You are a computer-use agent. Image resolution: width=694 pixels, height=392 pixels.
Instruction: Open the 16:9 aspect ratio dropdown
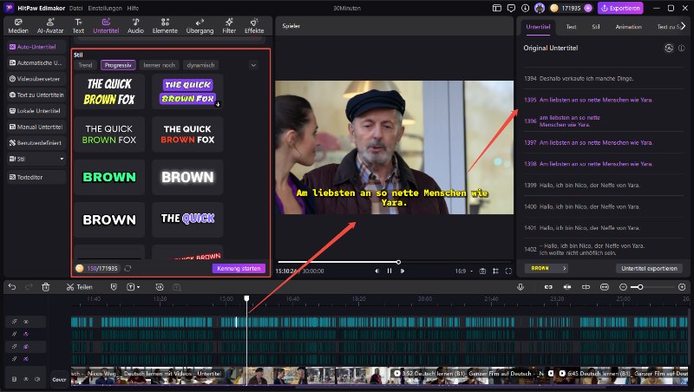[x=464, y=271]
